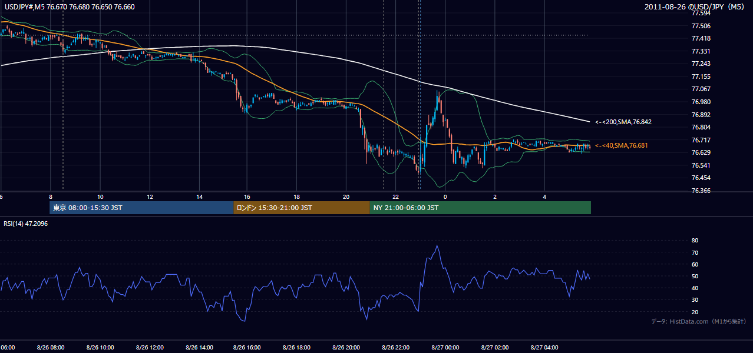Click RSI scale level 40

click(x=695, y=288)
